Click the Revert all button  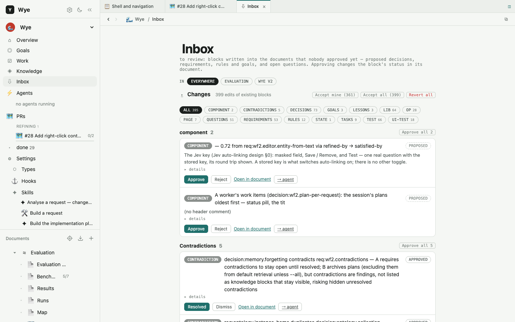pos(421,95)
